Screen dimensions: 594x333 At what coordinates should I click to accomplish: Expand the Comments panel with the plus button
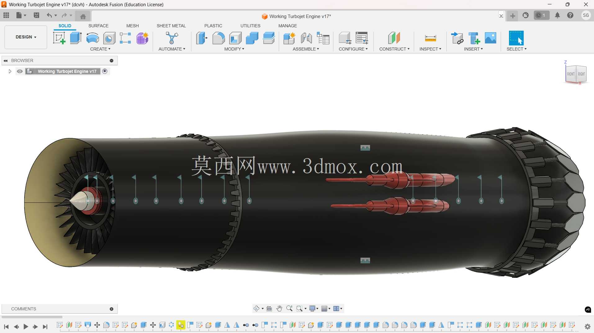click(x=111, y=309)
